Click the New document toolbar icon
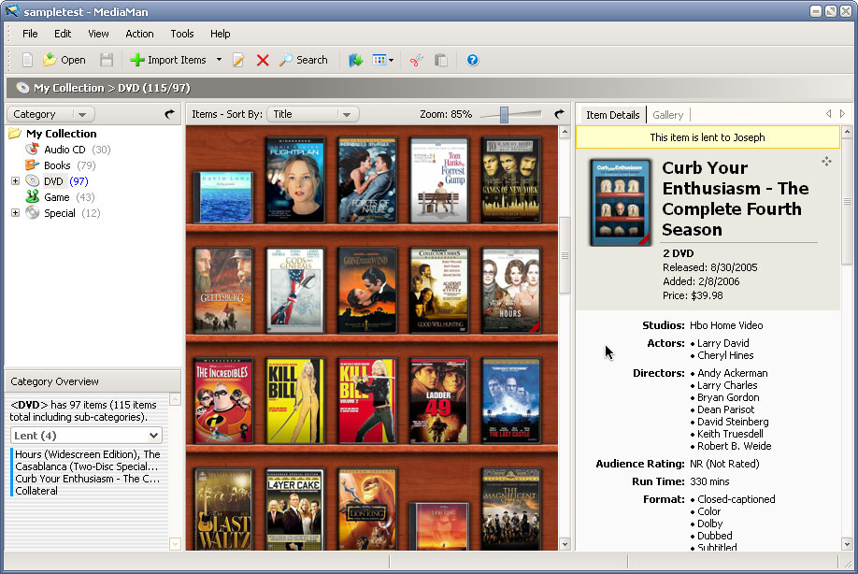858x574 pixels. point(27,60)
